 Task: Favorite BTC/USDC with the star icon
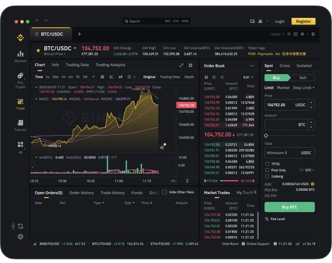[38, 50]
